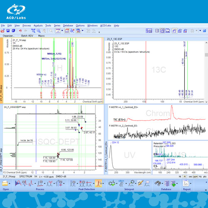This screenshot has height=208, width=208.
Task: Click the red Undo arrow icon
Action: point(20,31)
